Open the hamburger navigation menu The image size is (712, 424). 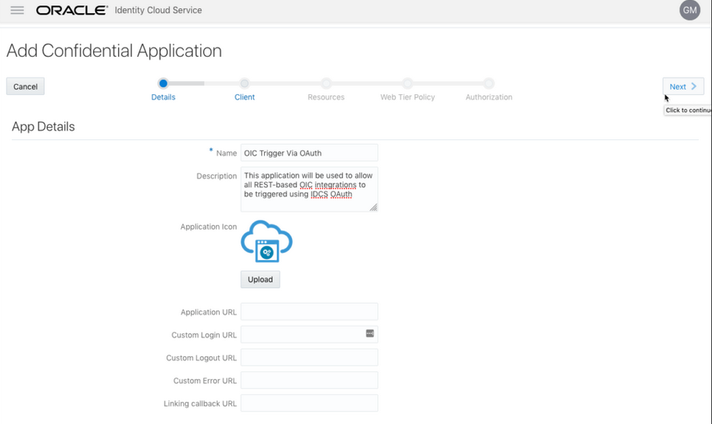coord(17,10)
